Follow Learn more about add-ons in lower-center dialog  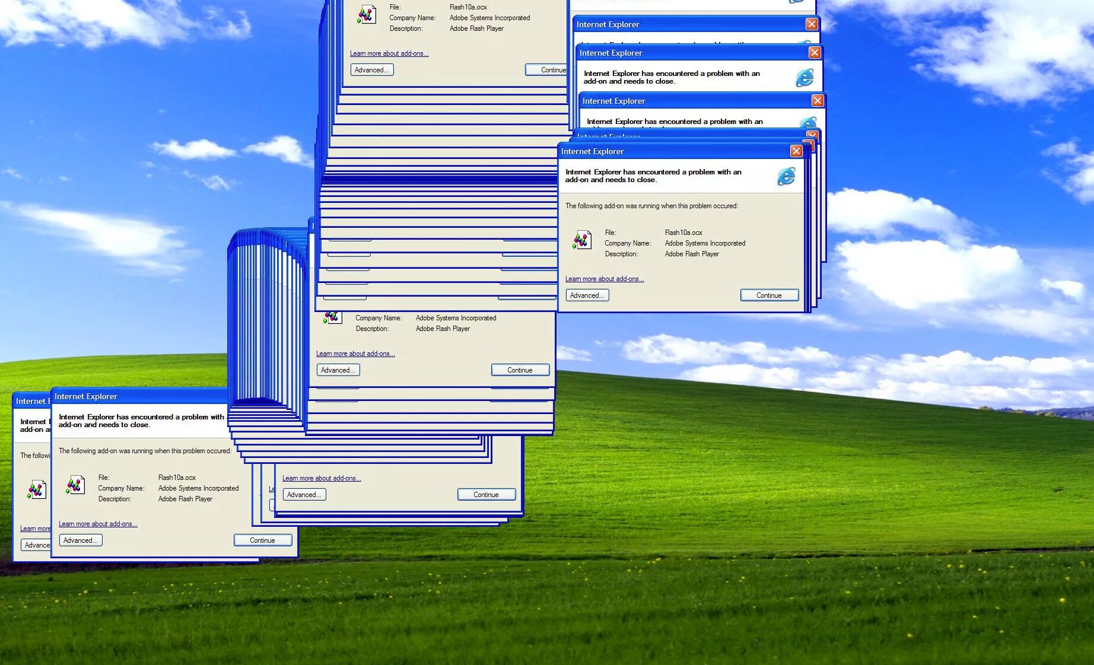(x=322, y=478)
